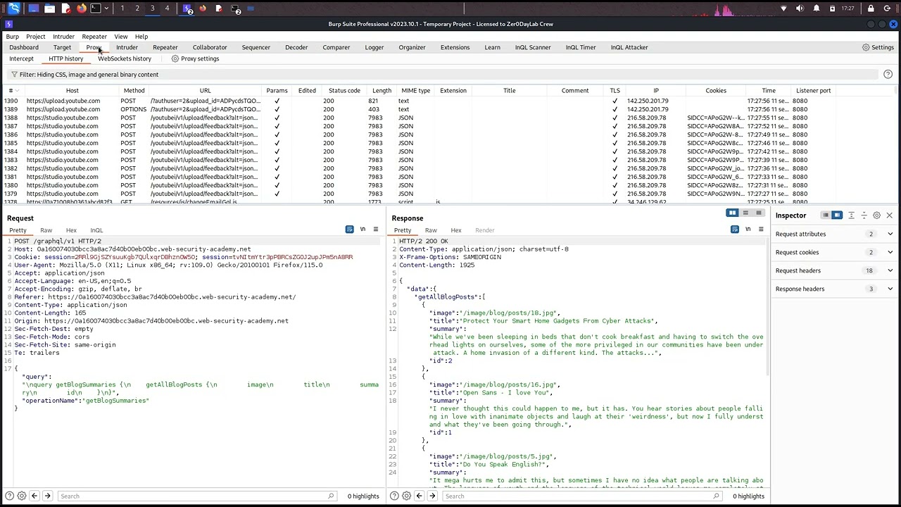Dock Inspector to the left layout icon

[825, 215]
